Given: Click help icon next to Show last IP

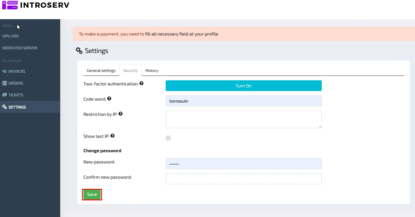Looking at the screenshot, I should [113, 136].
